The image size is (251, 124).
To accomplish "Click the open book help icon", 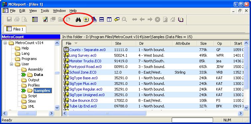I will point(181,20).
